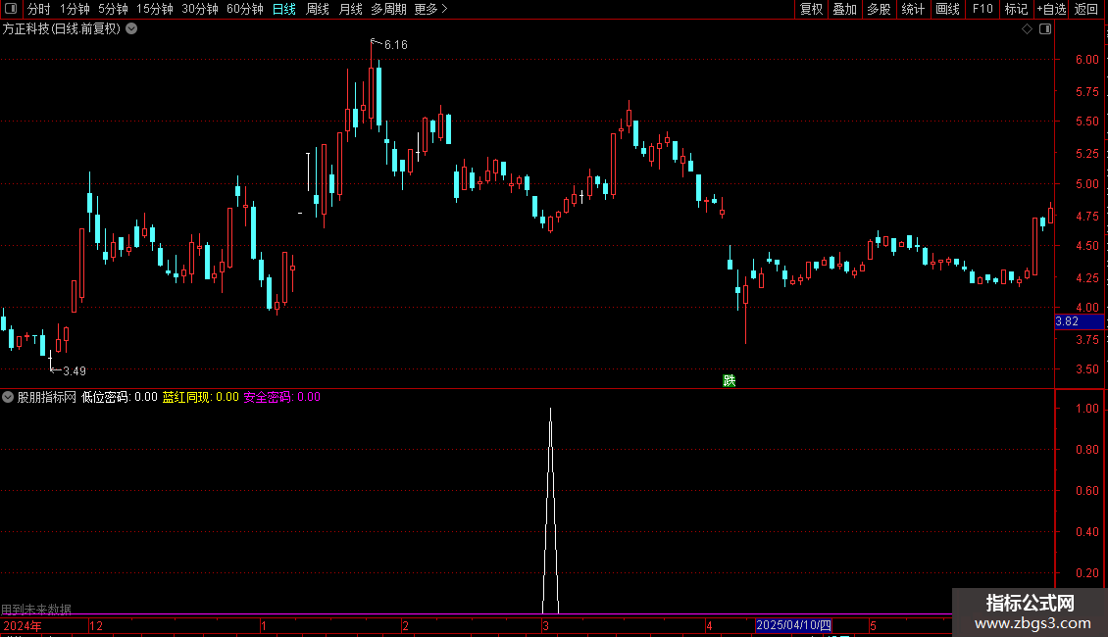Screen dimensions: 1108x637
Task: Click the 2025/04/10/四 date label
Action: point(793,625)
